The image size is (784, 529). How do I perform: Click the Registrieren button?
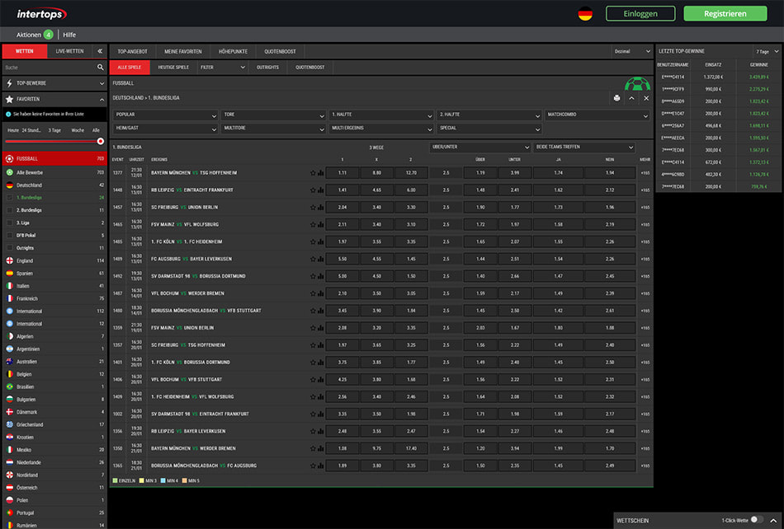click(725, 13)
